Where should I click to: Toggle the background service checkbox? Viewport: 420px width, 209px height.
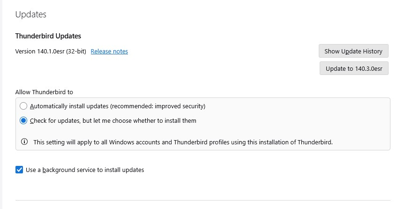(x=19, y=170)
